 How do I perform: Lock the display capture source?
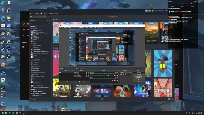[x=88, y=77]
